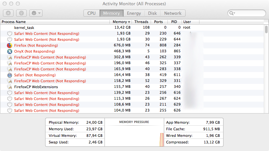The width and height of the screenshot is (269, 151).
Task: Switch to the CPU tab
Action: [91, 13]
